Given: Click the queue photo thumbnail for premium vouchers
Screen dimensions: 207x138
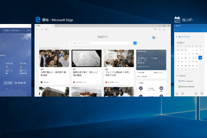Looking at the screenshot, I should (119, 58).
